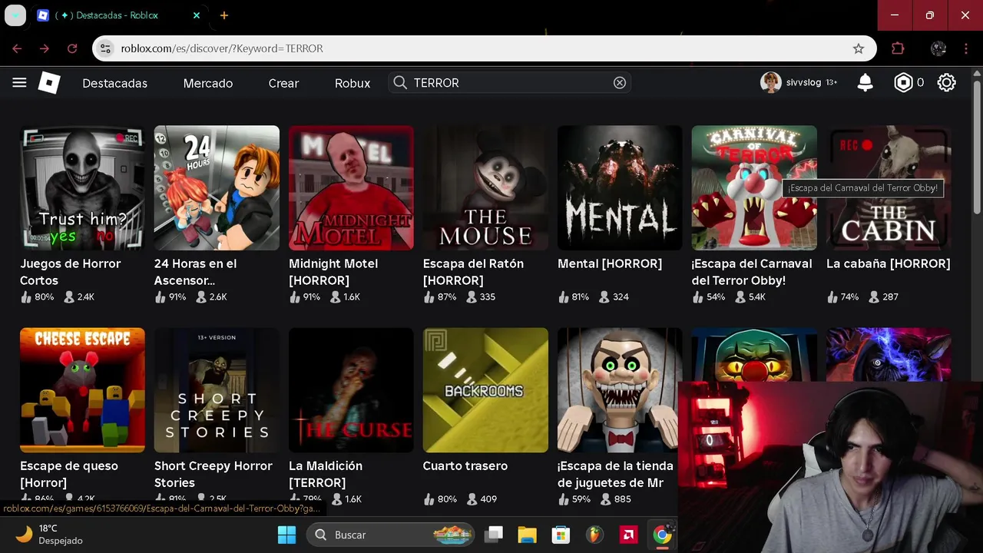This screenshot has height=553, width=983.
Task: Open the Destacadas nav item
Action: (115, 83)
